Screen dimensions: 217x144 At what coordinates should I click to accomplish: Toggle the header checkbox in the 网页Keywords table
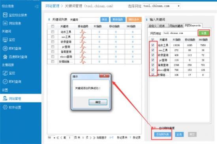pyautogui.click(x=153, y=40)
